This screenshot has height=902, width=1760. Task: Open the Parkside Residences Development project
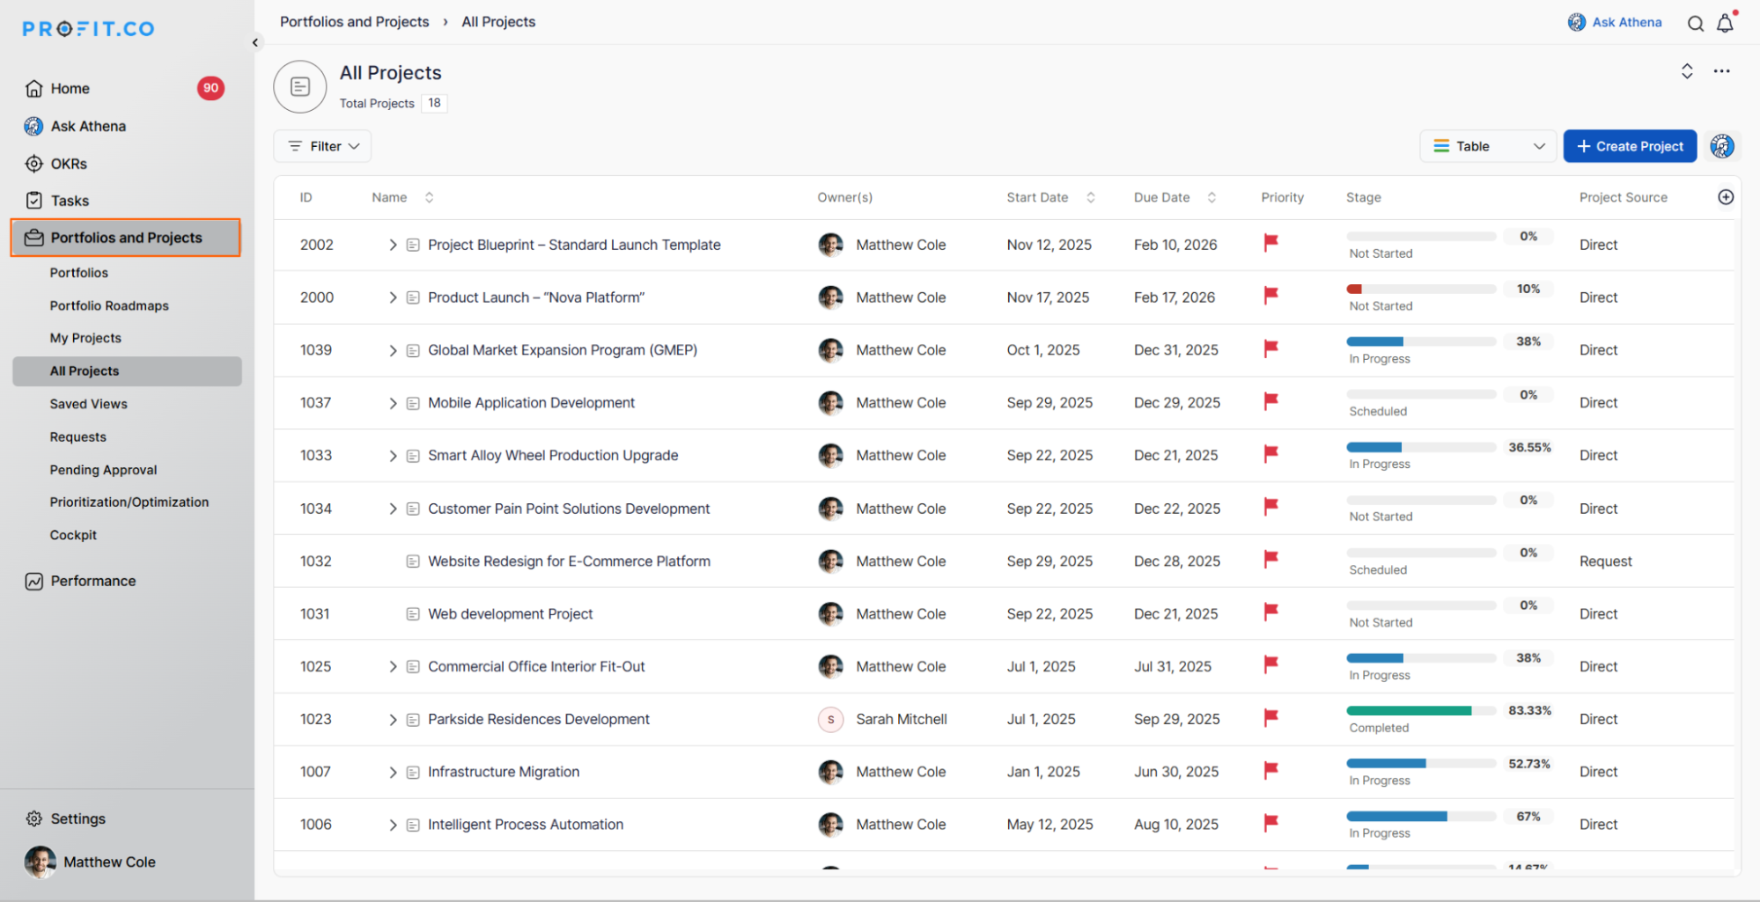[538, 719]
